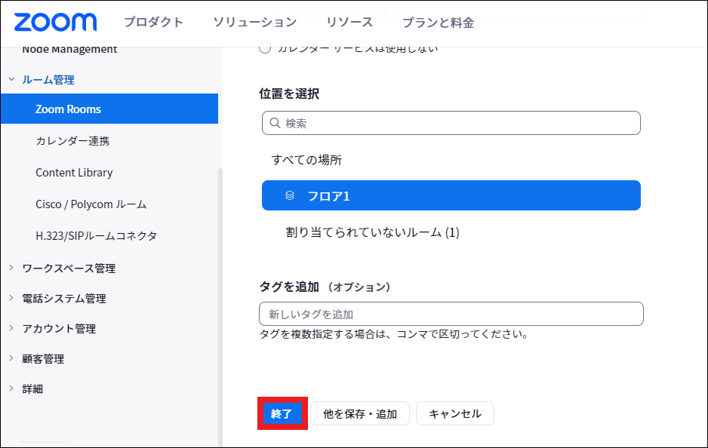Click the sidebar vertical scrollbar

220,307
